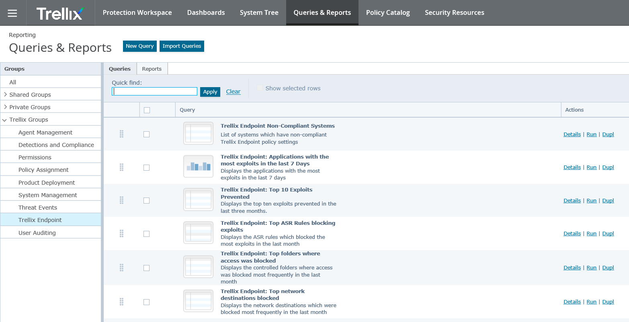This screenshot has width=629, height=322.
Task: Collapse the Trellix Groups tree node
Action: [x=5, y=120]
